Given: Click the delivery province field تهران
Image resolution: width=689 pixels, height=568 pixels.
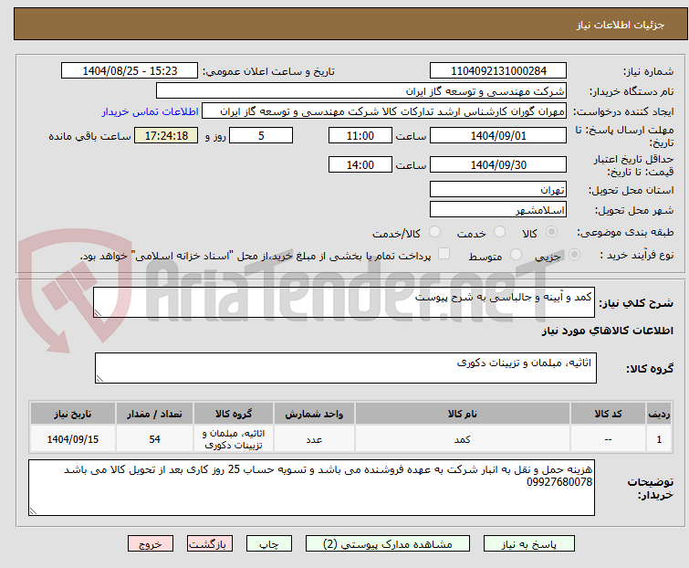Looking at the screenshot, I should [x=498, y=189].
